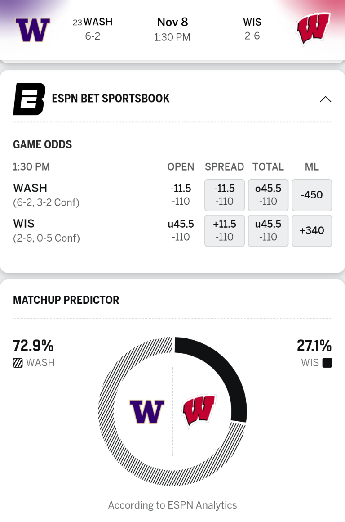Click the Washington Huskies logo in header
345x522 pixels.
[32, 30]
